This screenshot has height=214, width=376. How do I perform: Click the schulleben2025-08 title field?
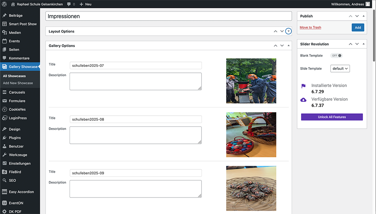(136, 119)
